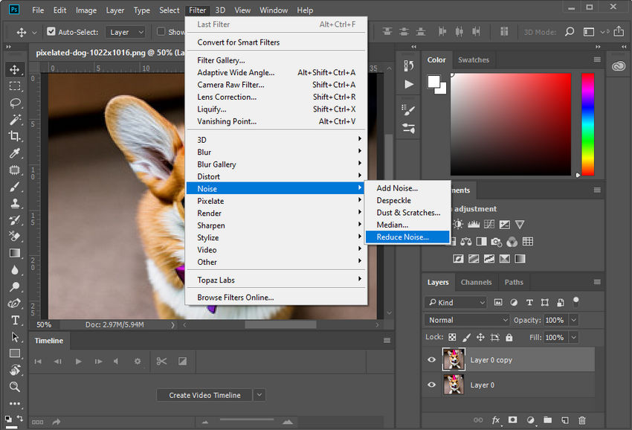The image size is (632, 430).
Task: Play the timeline
Action: 78,362
